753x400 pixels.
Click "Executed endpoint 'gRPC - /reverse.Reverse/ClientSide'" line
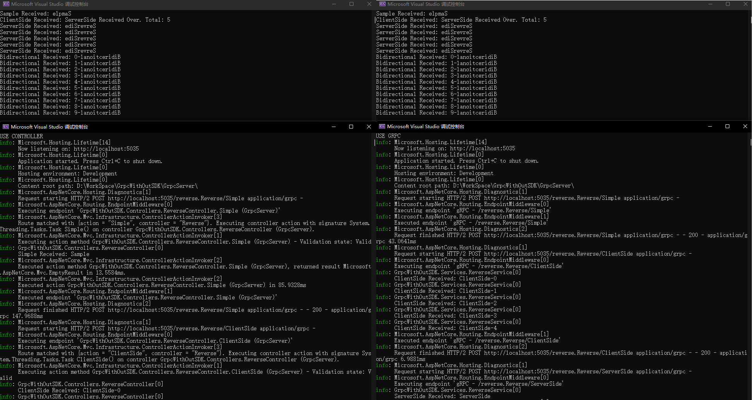click(477, 340)
